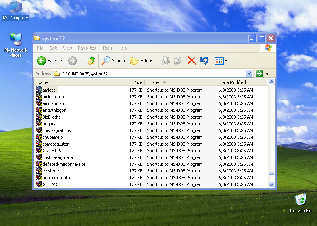Open the Edit menu
Viewport: 317px width, 226px height.
tap(53, 48)
